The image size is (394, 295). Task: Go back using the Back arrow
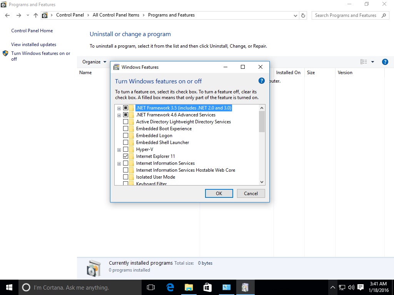(8, 15)
